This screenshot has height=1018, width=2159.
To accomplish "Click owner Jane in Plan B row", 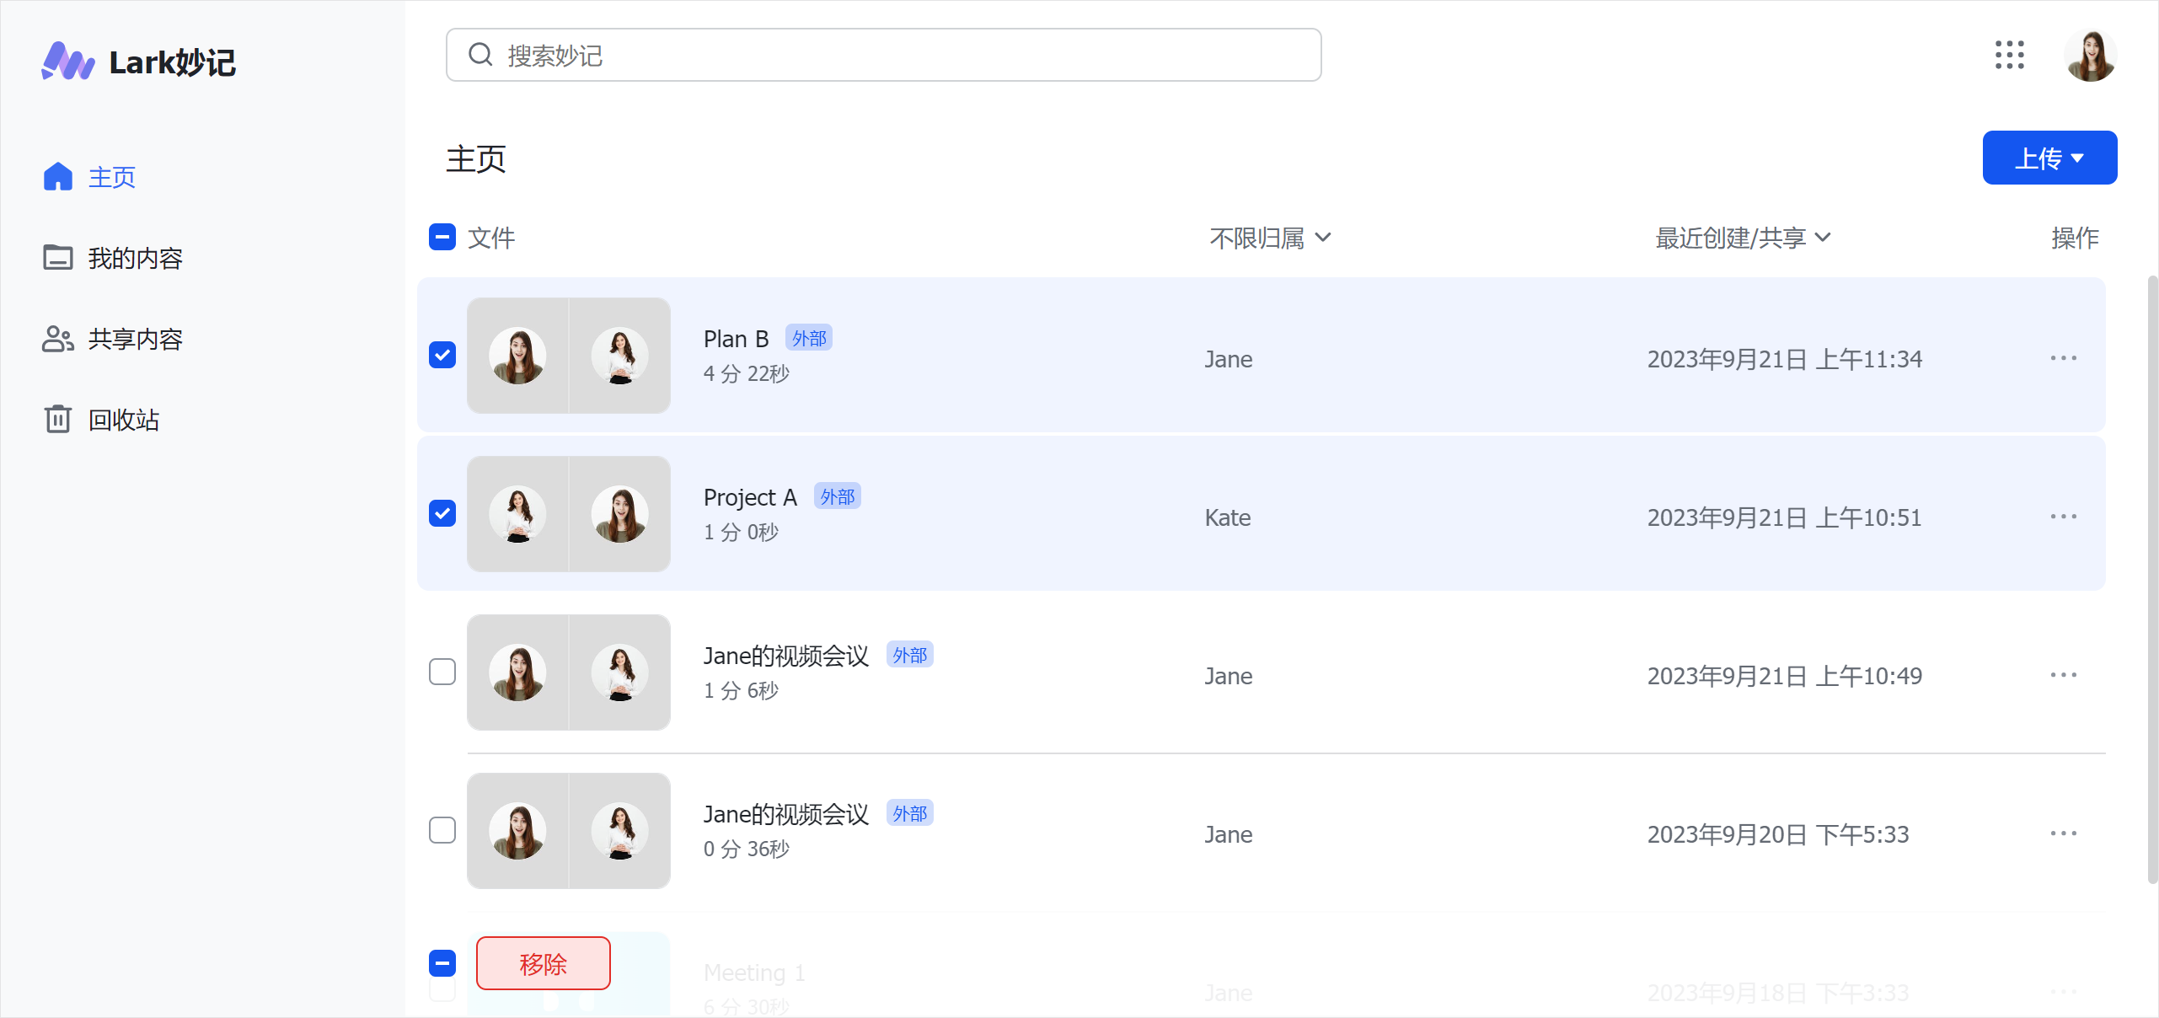I will point(1229,359).
